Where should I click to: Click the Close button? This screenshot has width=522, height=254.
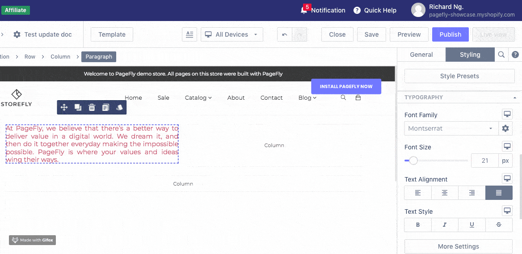point(337,34)
